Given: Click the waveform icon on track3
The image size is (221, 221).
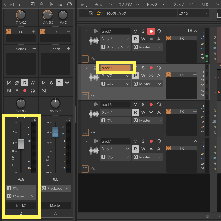Looking at the screenshot, I should (x=94, y=114).
